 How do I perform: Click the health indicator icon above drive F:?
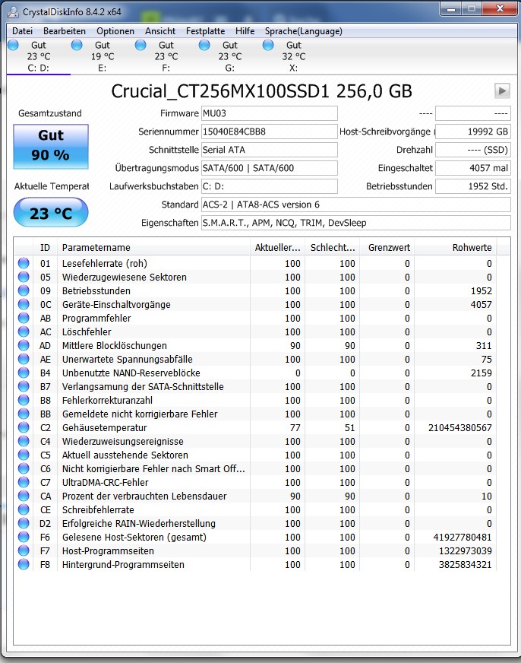pos(140,46)
